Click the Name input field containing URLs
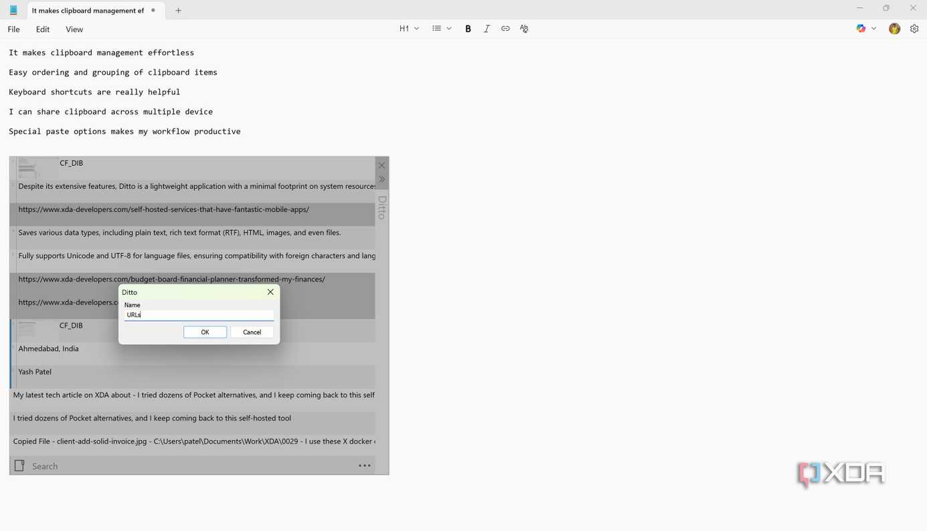 (199, 315)
